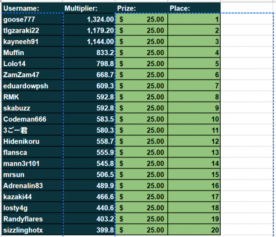Select Muffin's 833.2 multiplier cell
This screenshot has width=276, height=237.
pyautogui.click(x=89, y=52)
